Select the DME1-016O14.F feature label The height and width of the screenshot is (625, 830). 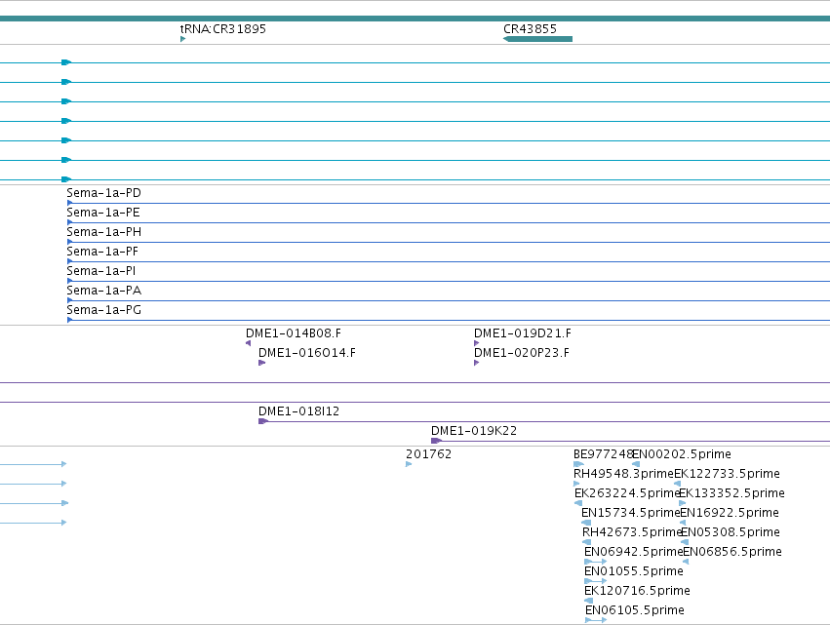(x=307, y=353)
